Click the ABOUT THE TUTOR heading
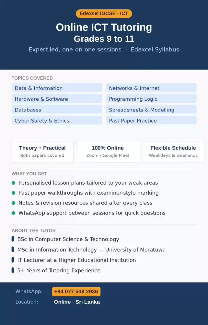The height and width of the screenshot is (325, 208). [34, 230]
